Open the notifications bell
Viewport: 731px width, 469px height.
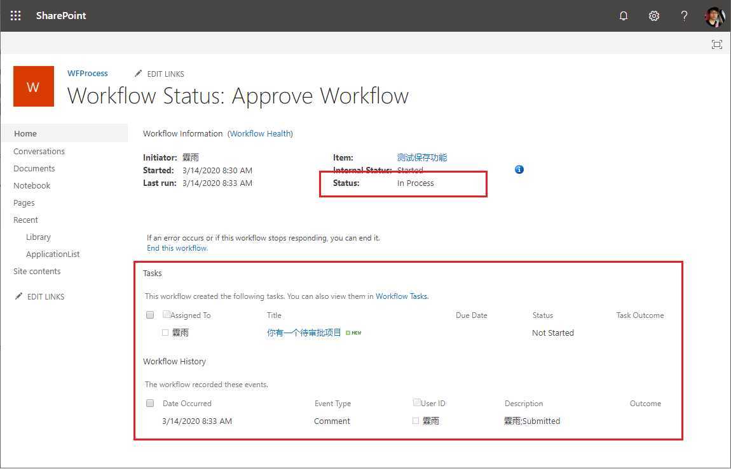[624, 16]
